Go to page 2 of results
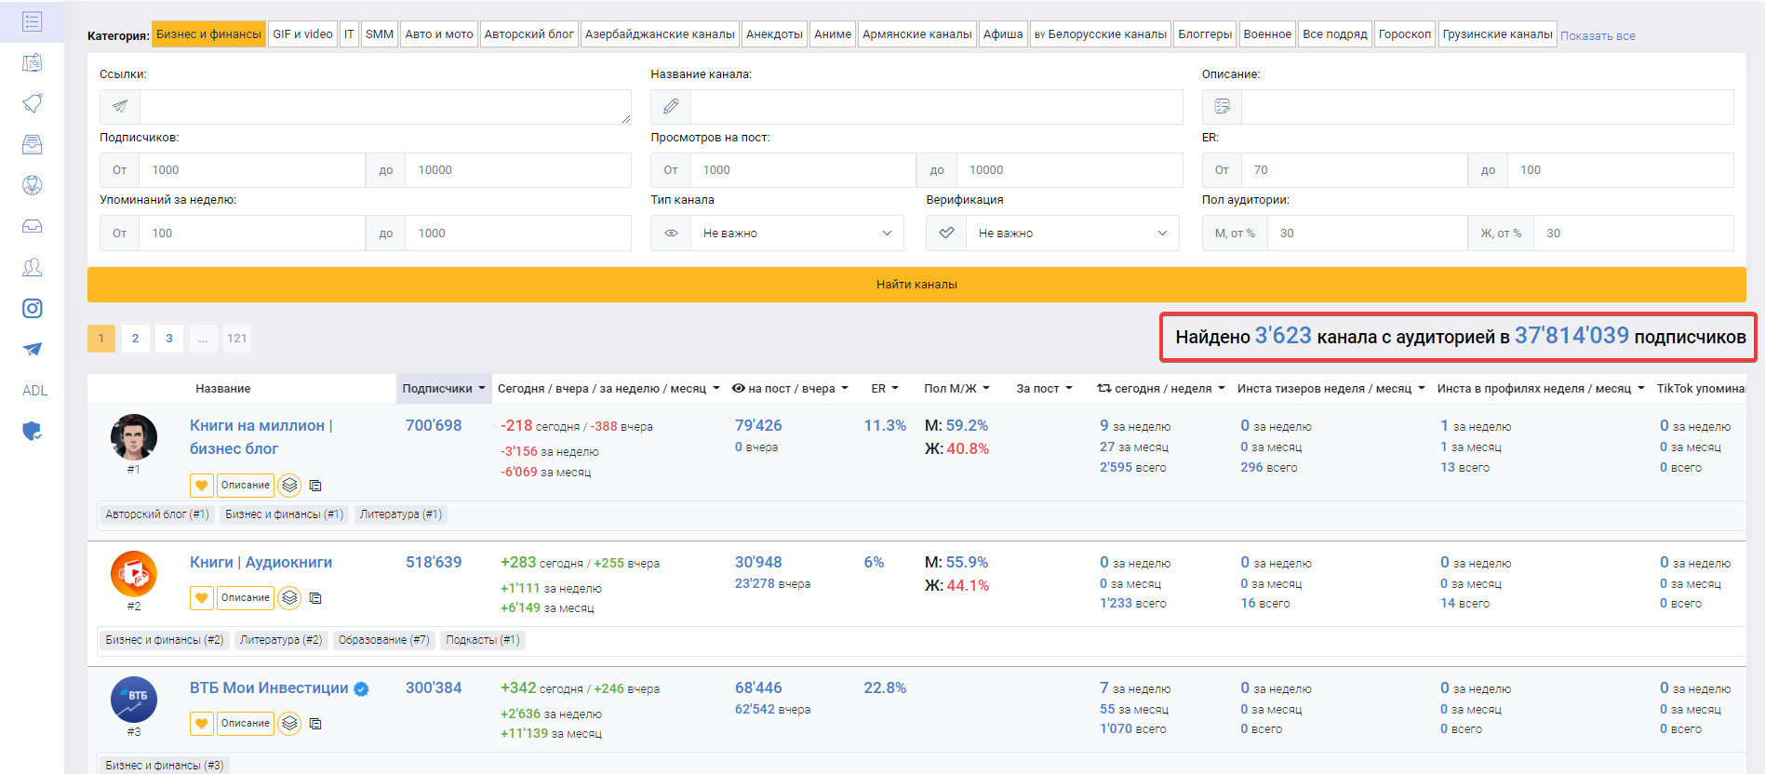 [x=135, y=339]
